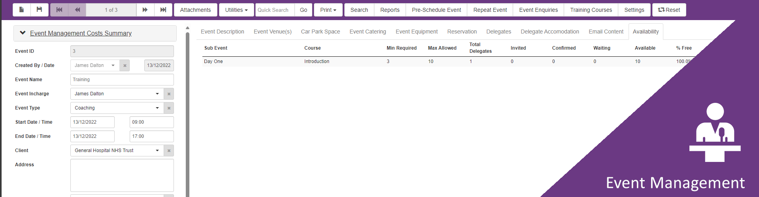Click the Address text area
759x197 pixels.
tap(122, 175)
